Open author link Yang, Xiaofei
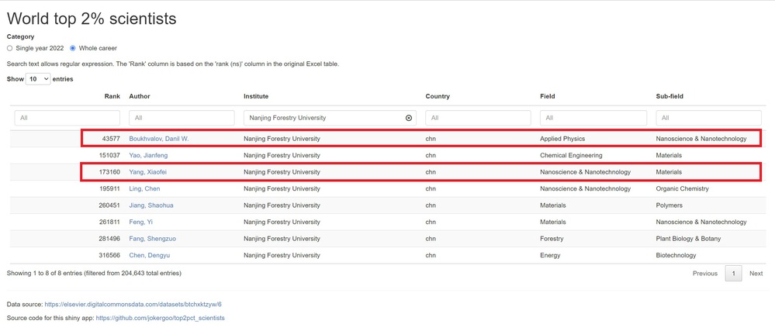 pyautogui.click(x=147, y=172)
